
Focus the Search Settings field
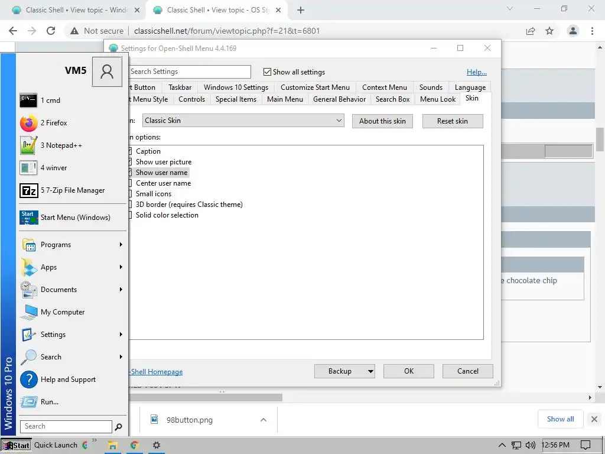[190, 72]
